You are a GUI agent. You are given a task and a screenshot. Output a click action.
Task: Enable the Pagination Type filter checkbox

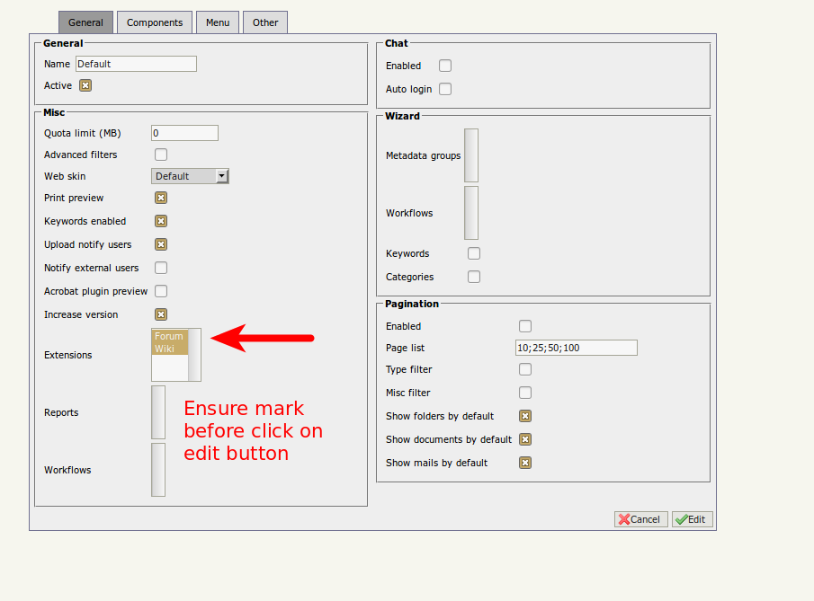(x=525, y=369)
